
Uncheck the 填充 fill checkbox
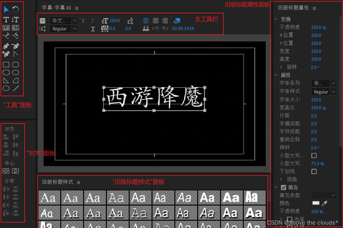point(284,187)
